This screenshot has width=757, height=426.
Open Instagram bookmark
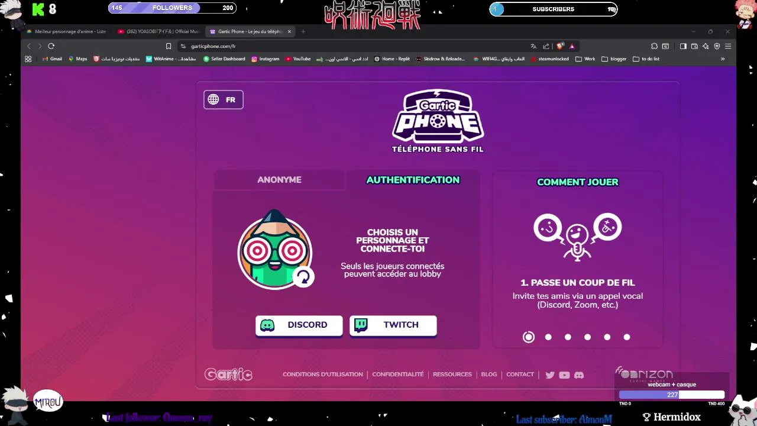(265, 59)
